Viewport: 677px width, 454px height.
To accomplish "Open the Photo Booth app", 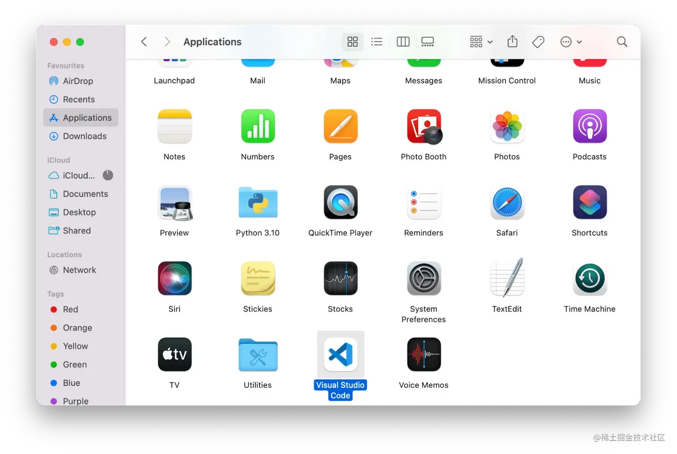I will (x=424, y=127).
